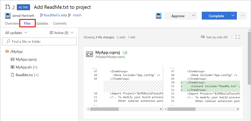
Task: Click right diff pane horizontal scrollbar thumb
Action: point(181,109)
